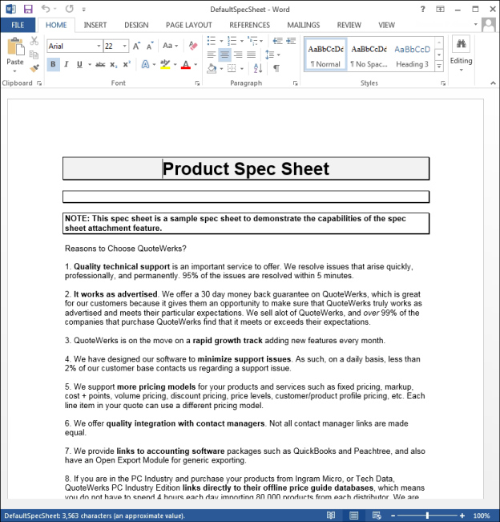Activate the Format Painter brush
500x522 pixels.
[34, 68]
